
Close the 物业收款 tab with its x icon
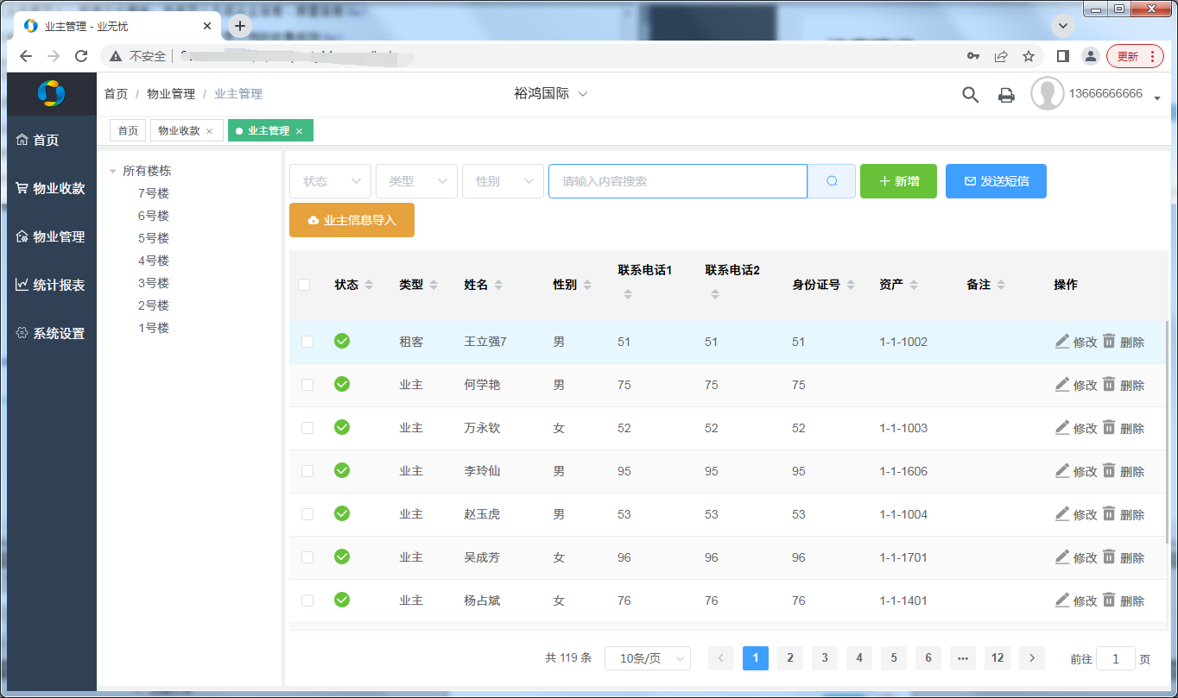coord(209,131)
